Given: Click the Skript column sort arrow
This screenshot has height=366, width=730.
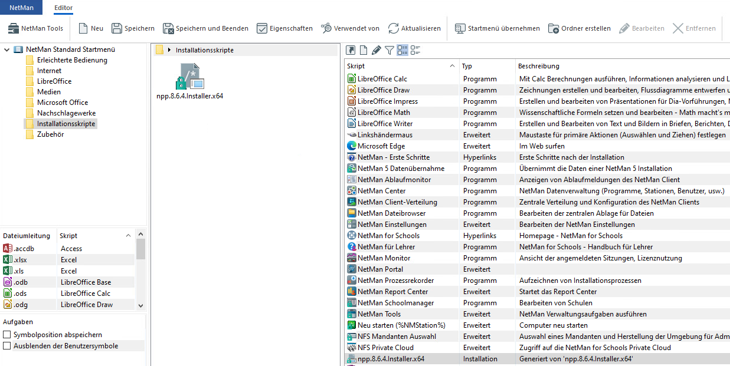Looking at the screenshot, I should point(452,66).
